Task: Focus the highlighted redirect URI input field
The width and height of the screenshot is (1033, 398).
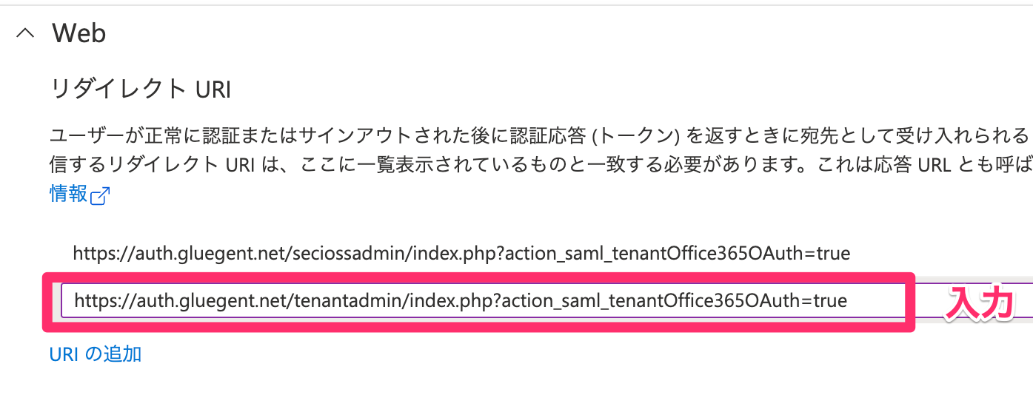Action: tap(481, 300)
